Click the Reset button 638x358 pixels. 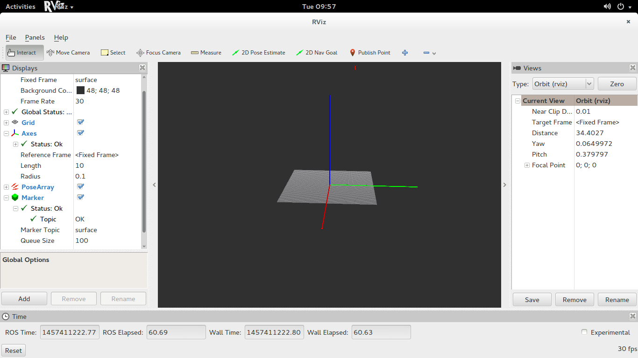point(14,351)
